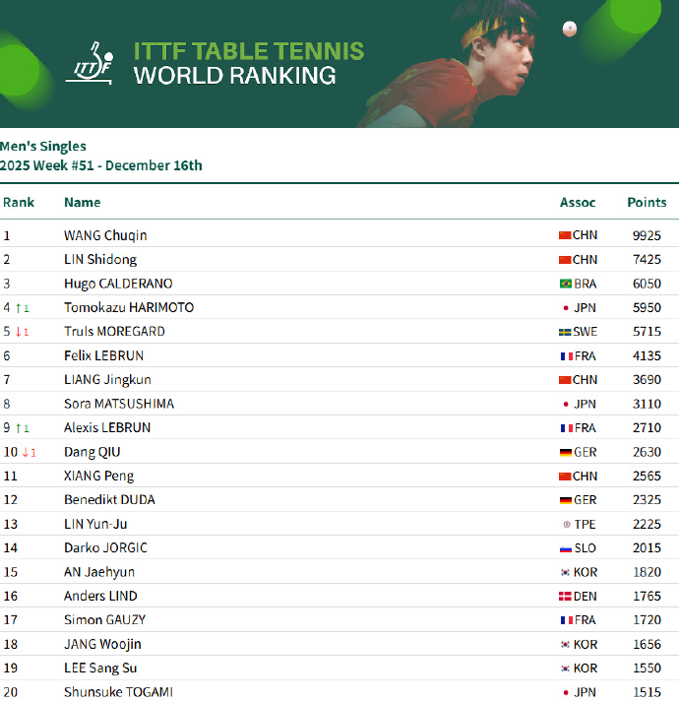The width and height of the screenshot is (679, 701).
Task: Select the Assoc column header
Action: [x=578, y=203]
